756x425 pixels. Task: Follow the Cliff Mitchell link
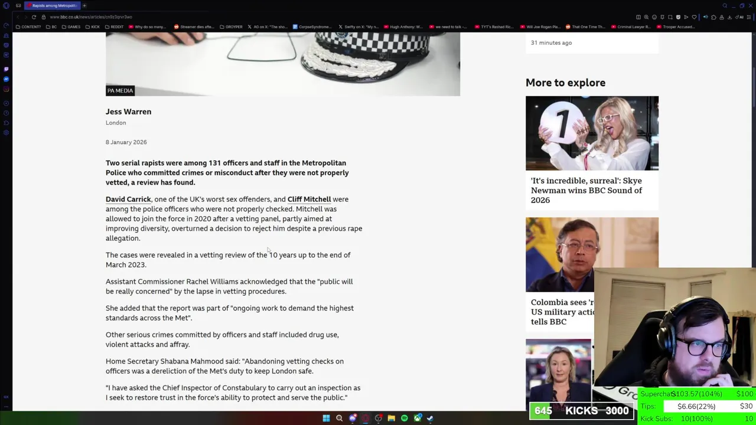[x=309, y=199]
